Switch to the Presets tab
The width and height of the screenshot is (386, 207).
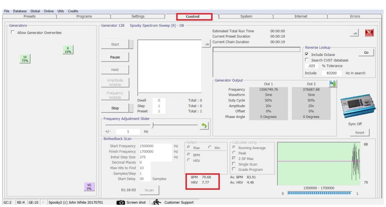tap(29, 17)
